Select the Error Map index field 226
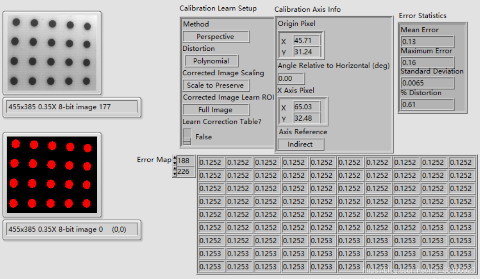The image size is (480, 279). pos(186,171)
